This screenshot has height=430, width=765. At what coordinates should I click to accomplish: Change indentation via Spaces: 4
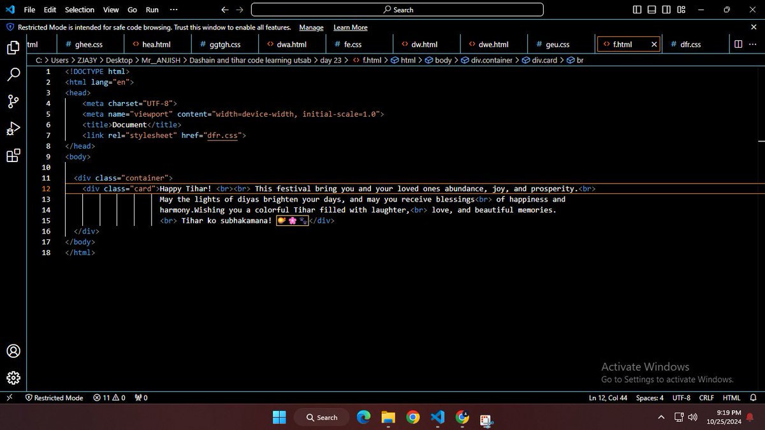(650, 397)
